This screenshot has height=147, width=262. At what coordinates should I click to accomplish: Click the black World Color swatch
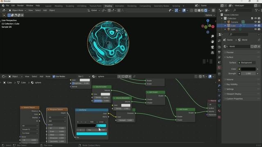[248, 69]
